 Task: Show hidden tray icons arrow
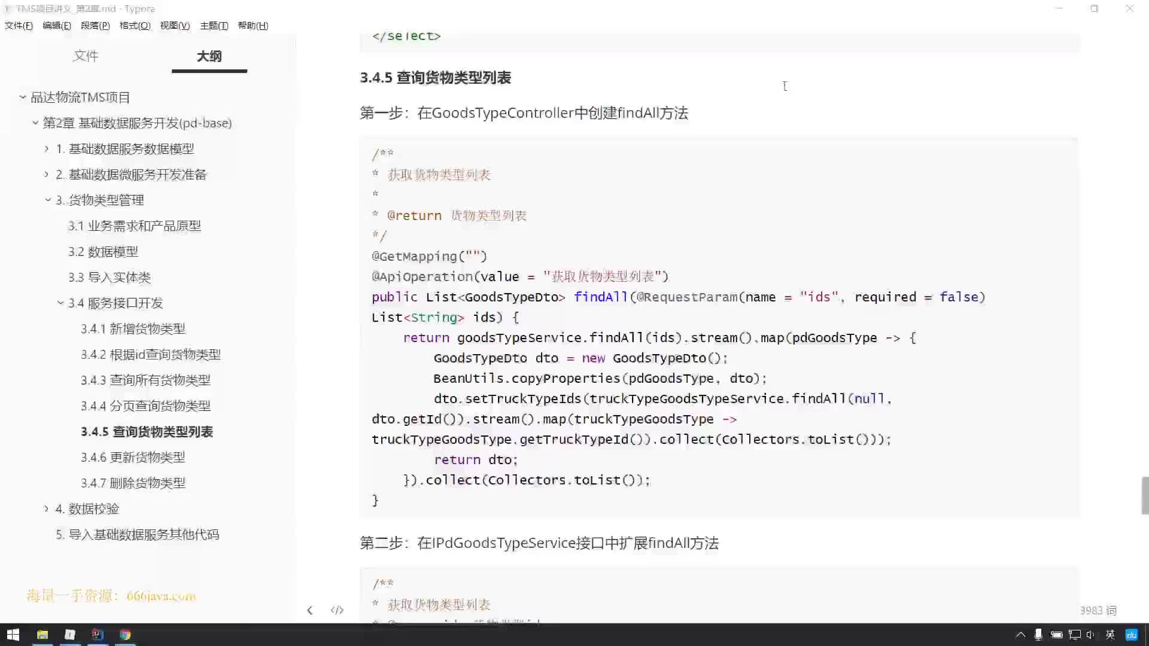[1020, 635]
